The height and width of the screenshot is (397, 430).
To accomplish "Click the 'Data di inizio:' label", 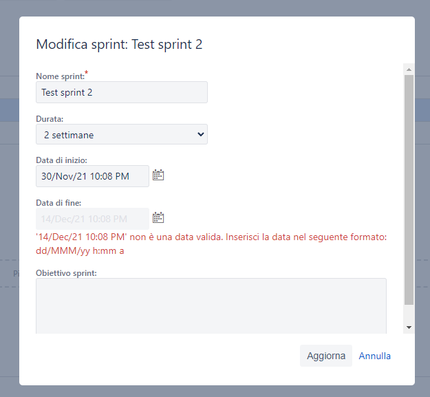I will pyautogui.click(x=61, y=160).
